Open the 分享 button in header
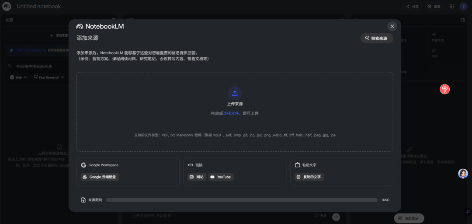Image resolution: width=472 pixels, height=224 pixels. point(413,6)
